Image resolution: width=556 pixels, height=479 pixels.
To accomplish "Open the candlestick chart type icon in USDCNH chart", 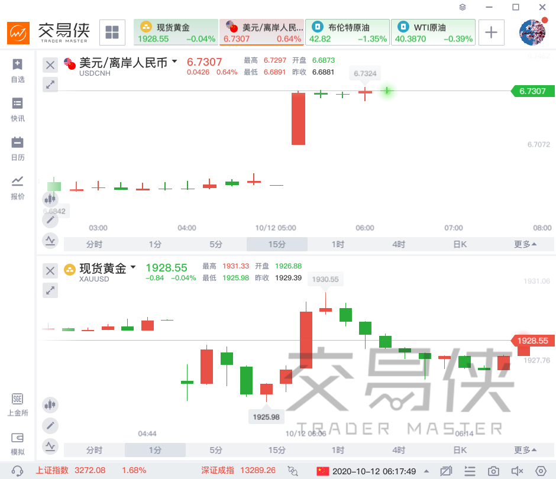I will click(x=50, y=199).
